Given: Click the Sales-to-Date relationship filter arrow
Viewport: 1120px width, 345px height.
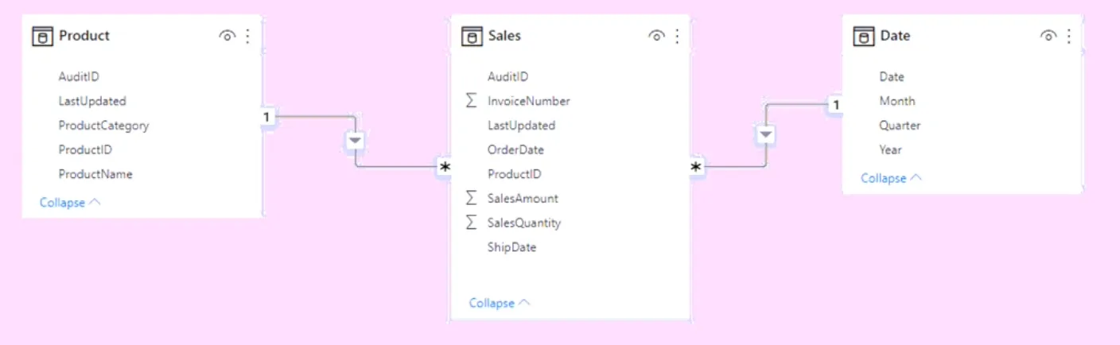Looking at the screenshot, I should click(765, 135).
